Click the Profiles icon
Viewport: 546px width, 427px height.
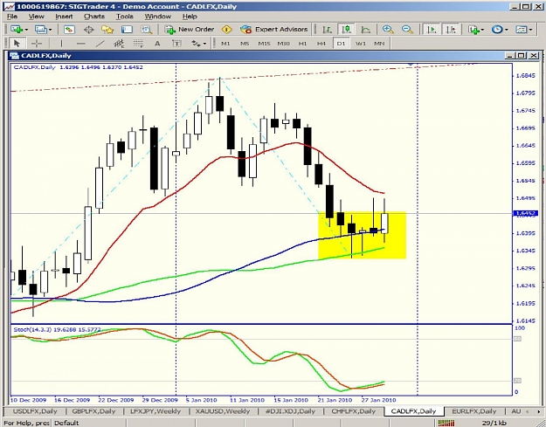(x=41, y=30)
